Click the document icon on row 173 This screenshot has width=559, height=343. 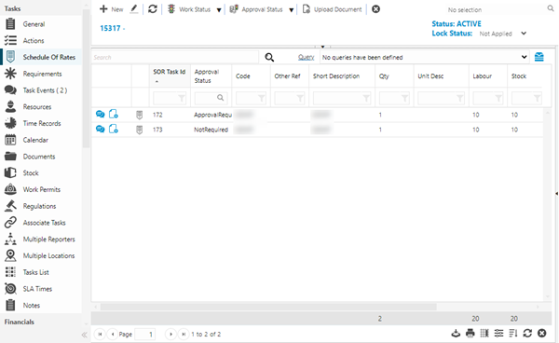114,129
